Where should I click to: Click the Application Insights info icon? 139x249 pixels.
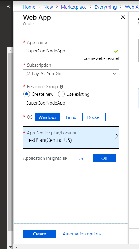click(65, 158)
